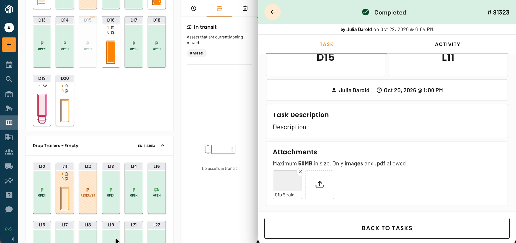The width and height of the screenshot is (516, 243).
Task: Click the upload attachment box
Action: pyautogui.click(x=320, y=184)
